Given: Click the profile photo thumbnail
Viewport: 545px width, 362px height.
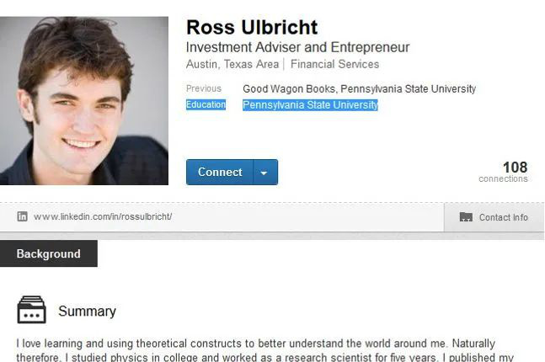Looking at the screenshot, I should pos(84,101).
